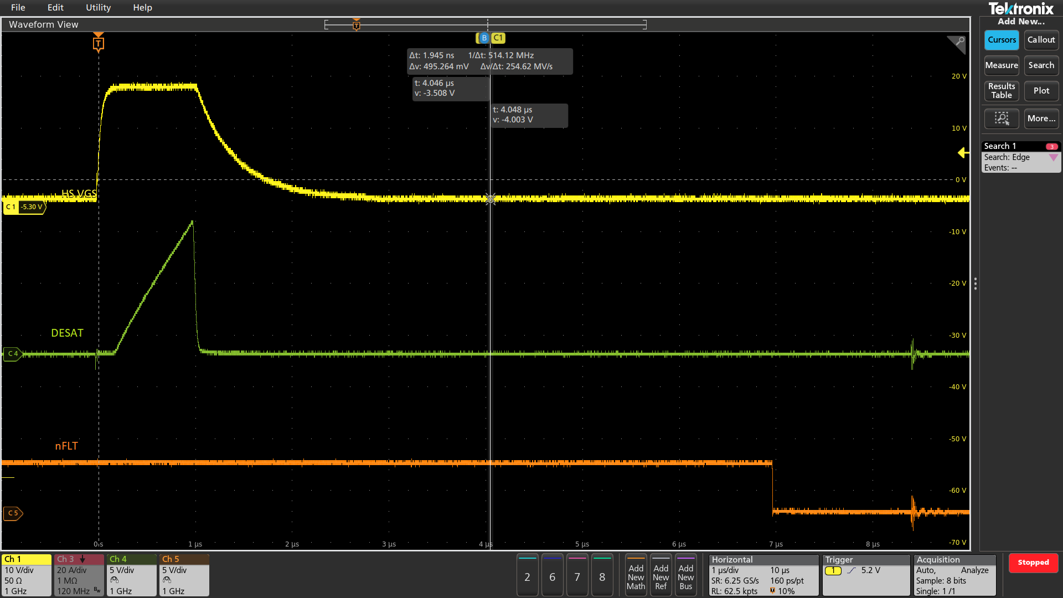Turn on channel 2

click(527, 576)
